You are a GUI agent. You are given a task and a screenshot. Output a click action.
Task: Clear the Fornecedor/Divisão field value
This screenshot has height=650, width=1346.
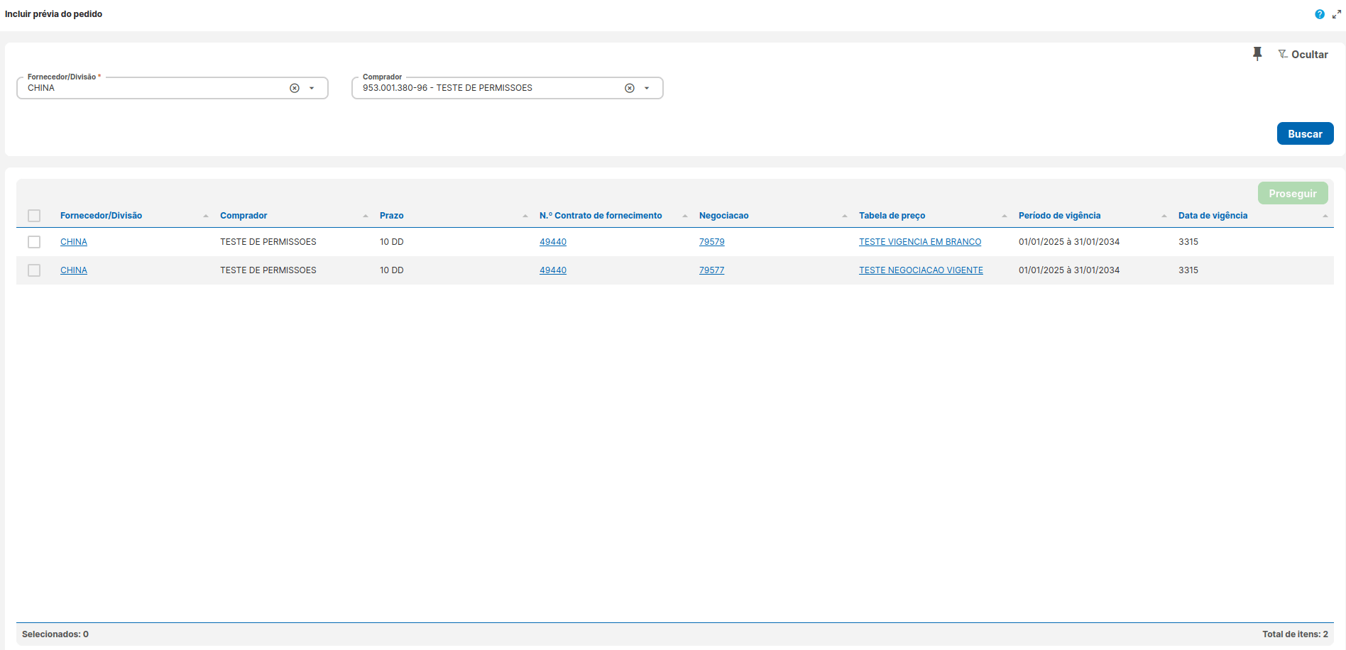coord(295,88)
